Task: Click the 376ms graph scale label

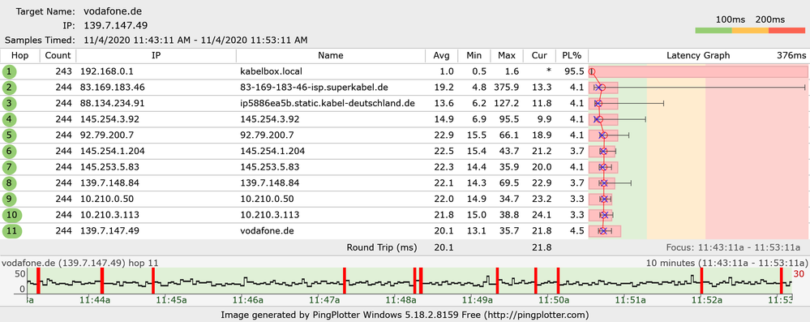Action: [x=791, y=56]
